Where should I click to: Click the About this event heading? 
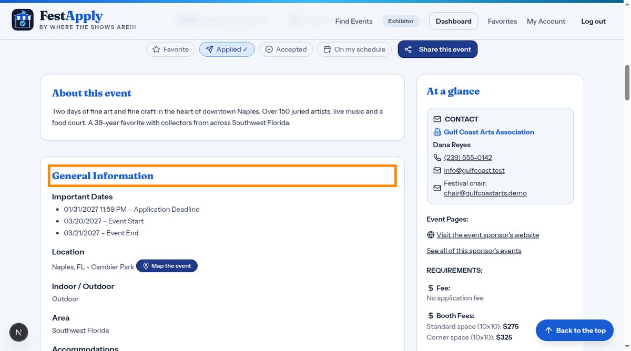pos(91,93)
